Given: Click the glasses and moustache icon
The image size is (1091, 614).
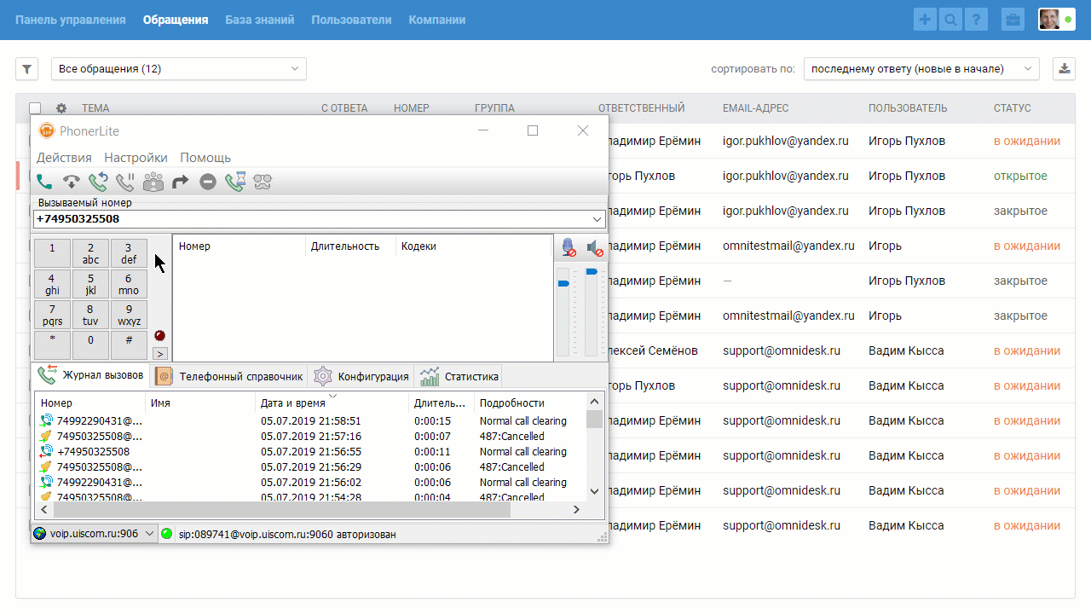Looking at the screenshot, I should coord(263,181).
